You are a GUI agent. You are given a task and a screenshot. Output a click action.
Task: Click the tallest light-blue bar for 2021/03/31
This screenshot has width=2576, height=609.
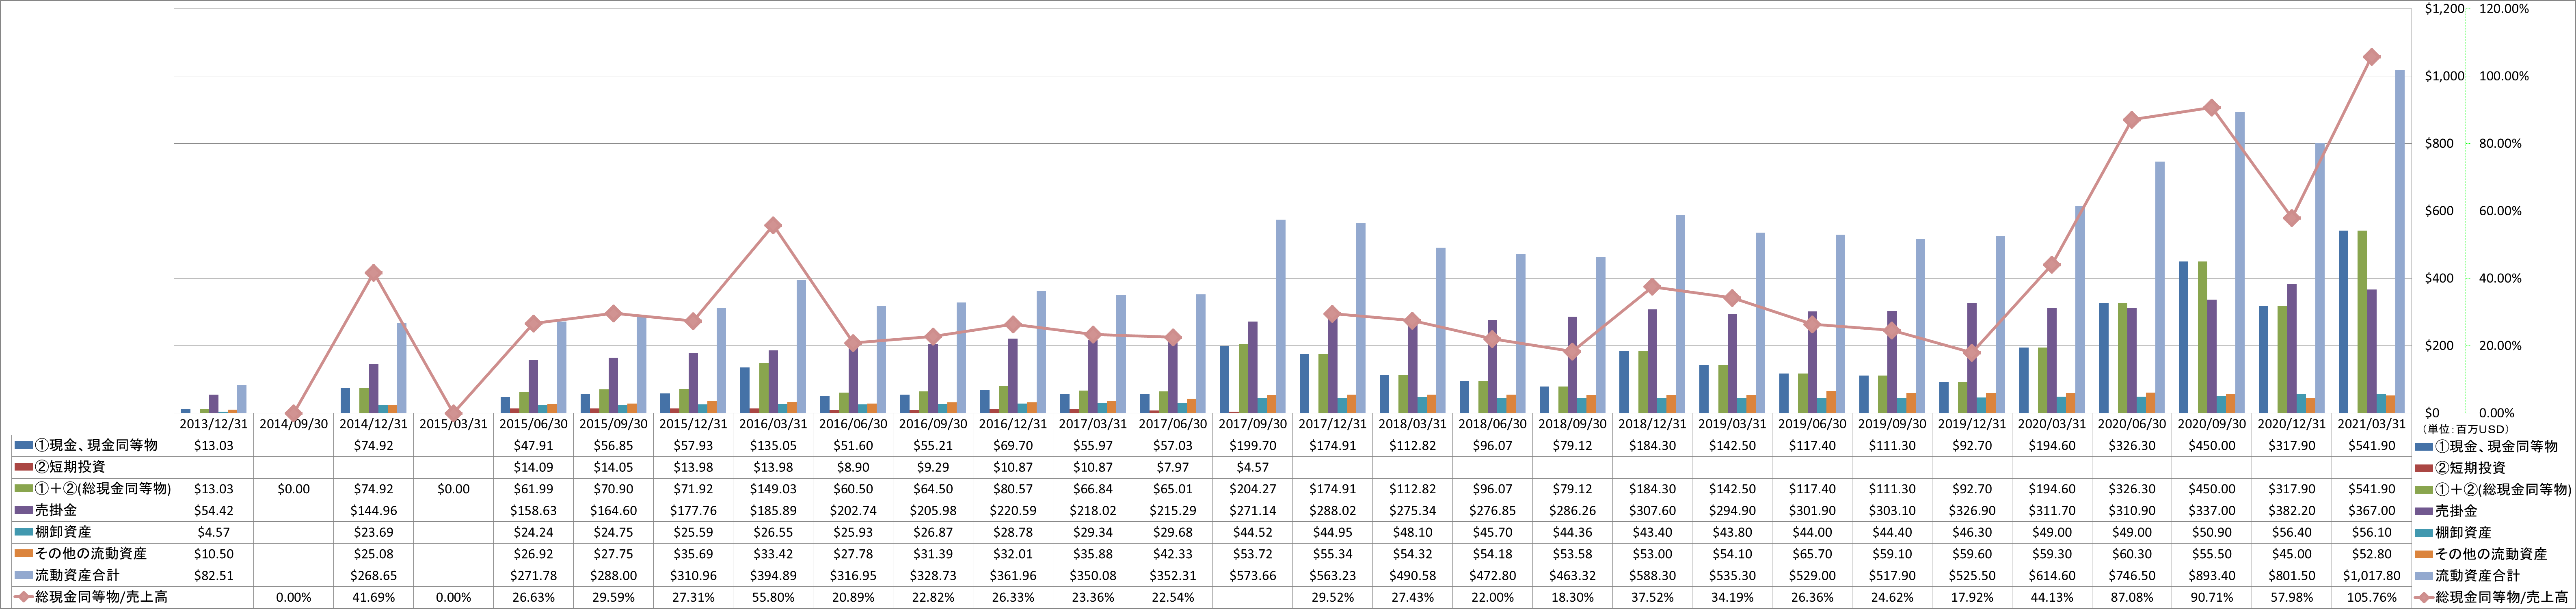(2400, 241)
